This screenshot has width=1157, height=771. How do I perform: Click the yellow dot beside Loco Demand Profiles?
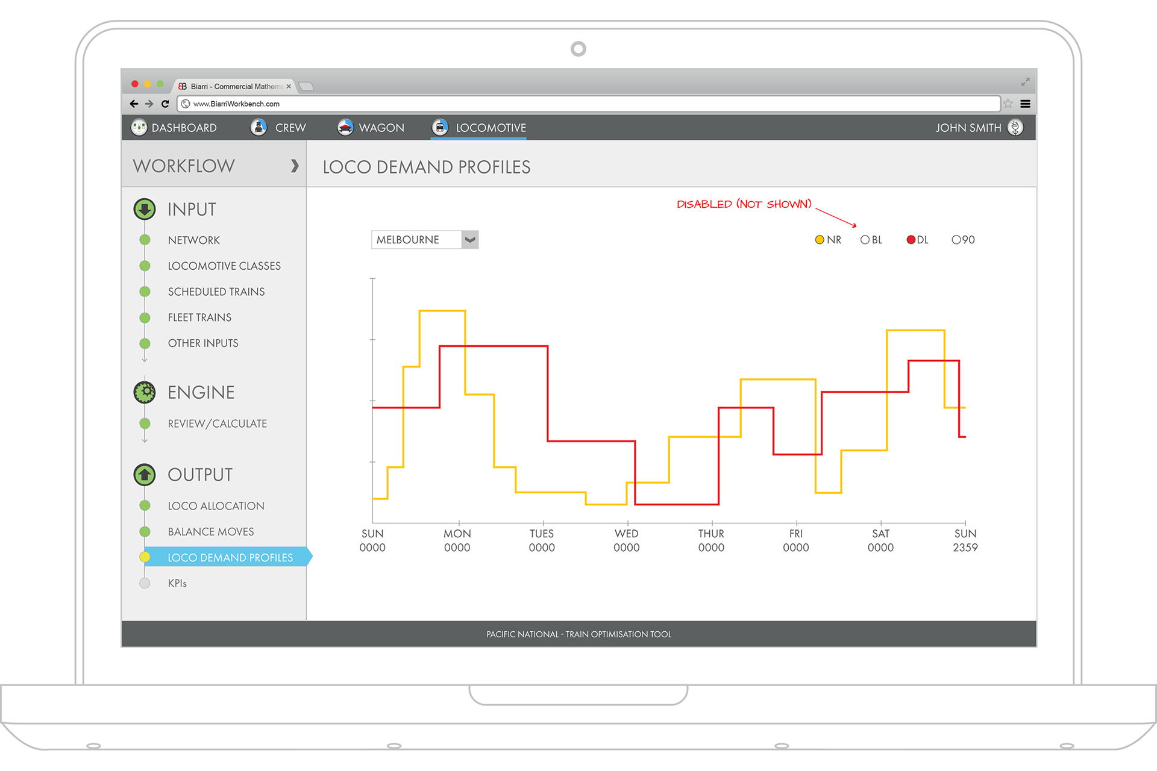145,557
